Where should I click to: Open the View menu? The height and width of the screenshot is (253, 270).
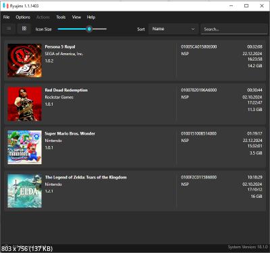[x=76, y=17]
